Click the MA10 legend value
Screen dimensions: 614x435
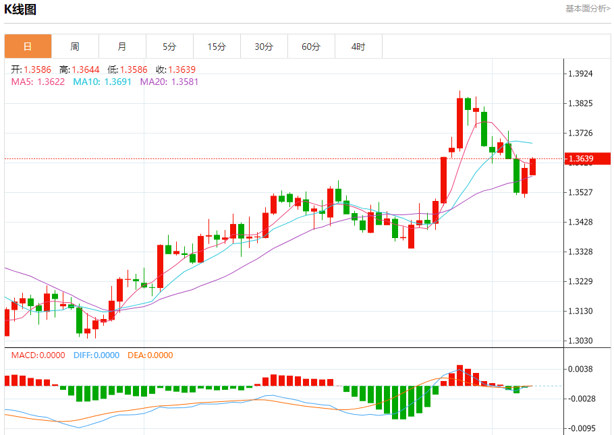coord(102,82)
